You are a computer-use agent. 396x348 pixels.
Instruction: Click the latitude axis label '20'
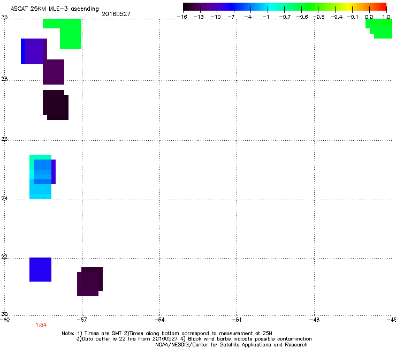click(x=4, y=314)
